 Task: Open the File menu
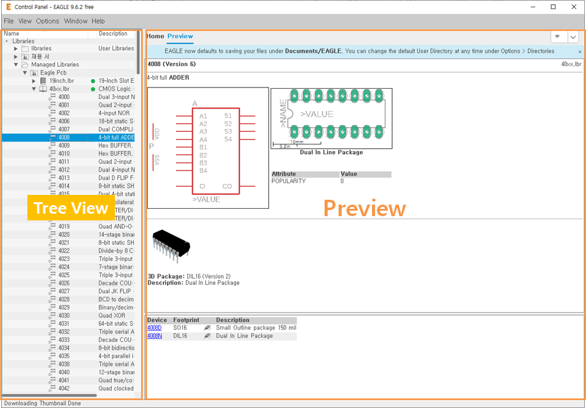click(x=9, y=21)
